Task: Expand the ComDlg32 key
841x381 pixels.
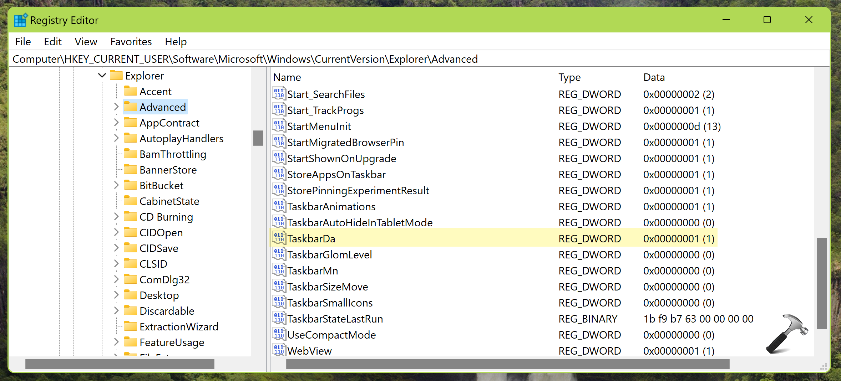Action: click(x=116, y=279)
